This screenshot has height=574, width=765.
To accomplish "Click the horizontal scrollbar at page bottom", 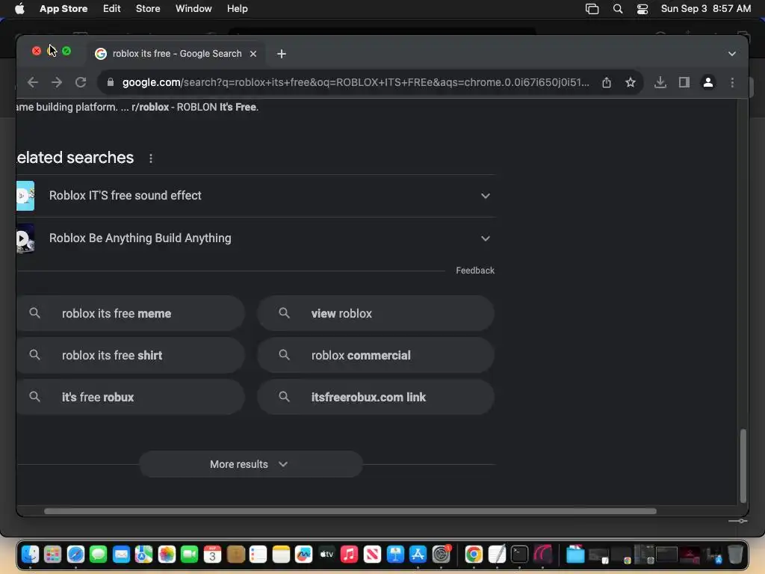I will tap(350, 511).
